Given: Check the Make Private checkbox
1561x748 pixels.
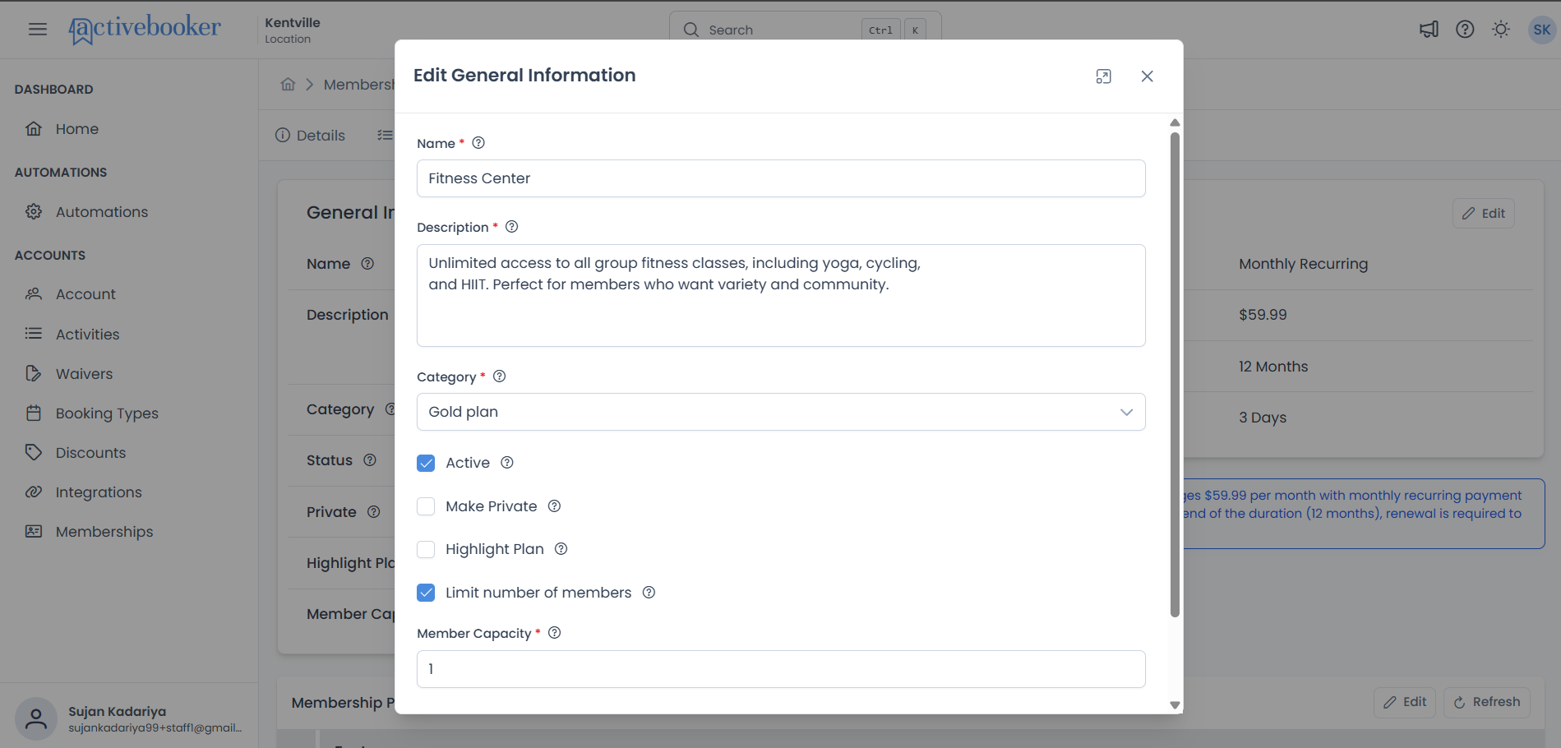Looking at the screenshot, I should coord(426,506).
